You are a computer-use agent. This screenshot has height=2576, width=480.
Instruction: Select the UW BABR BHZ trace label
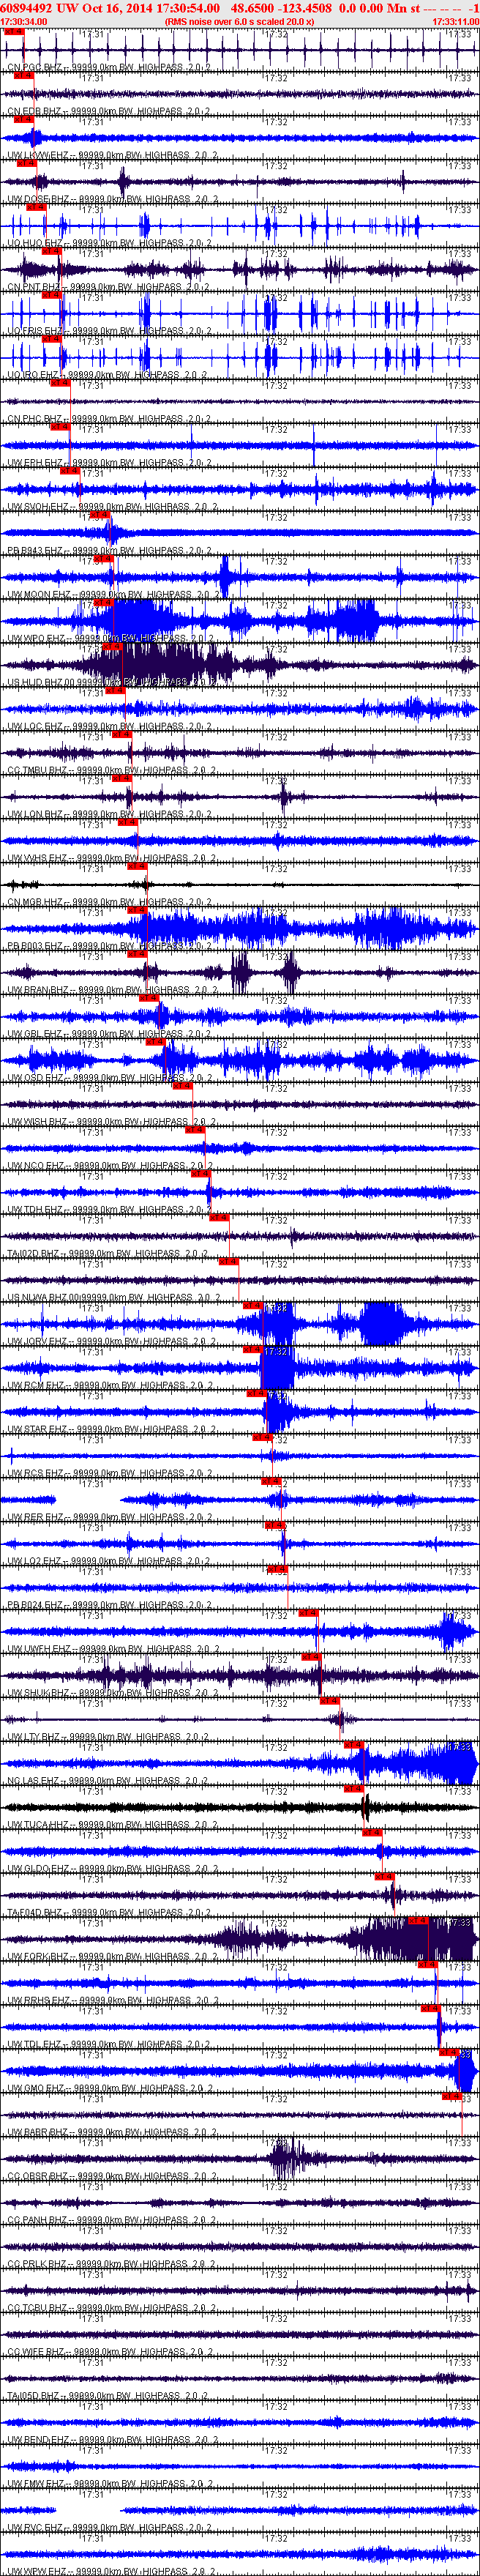click(x=113, y=2133)
